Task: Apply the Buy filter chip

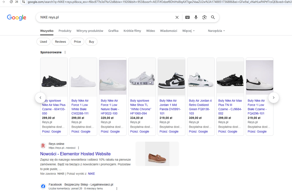Action: (x=92, y=42)
